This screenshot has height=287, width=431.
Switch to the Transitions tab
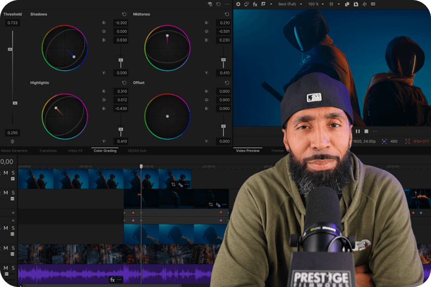(48, 151)
